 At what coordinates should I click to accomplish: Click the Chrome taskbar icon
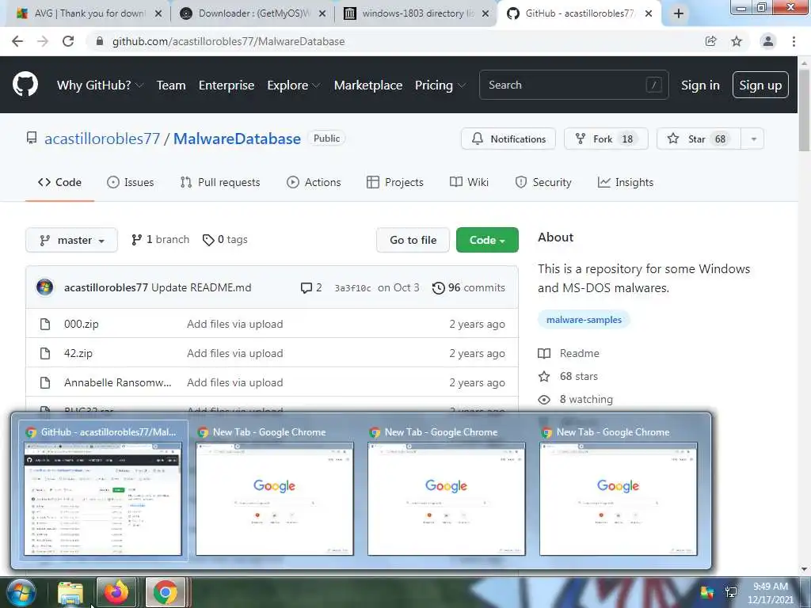(165, 592)
